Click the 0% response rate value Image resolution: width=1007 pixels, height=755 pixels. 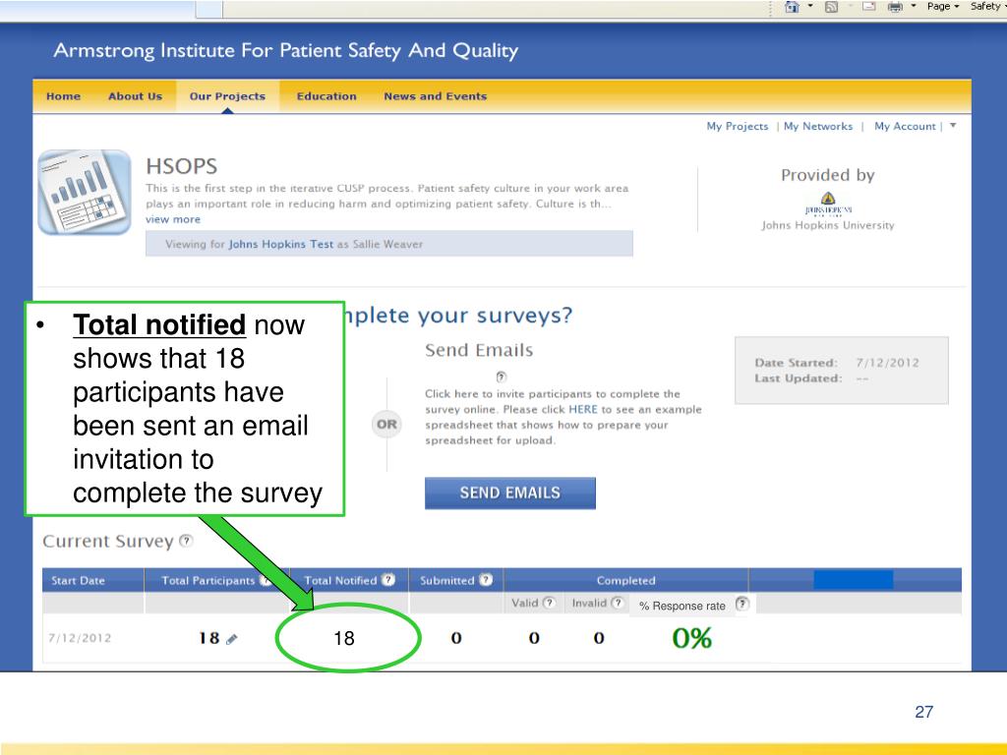[691, 638]
